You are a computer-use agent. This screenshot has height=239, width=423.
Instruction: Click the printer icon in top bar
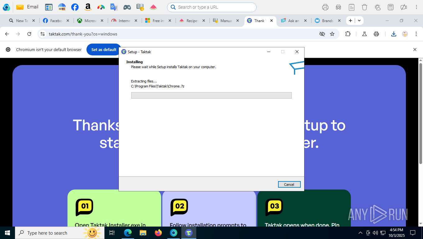(x=325, y=7)
